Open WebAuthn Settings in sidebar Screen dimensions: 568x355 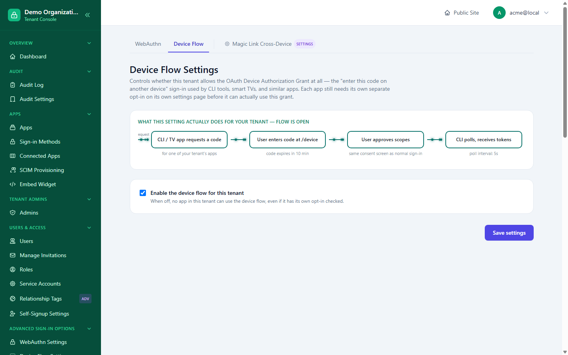click(x=50, y=342)
